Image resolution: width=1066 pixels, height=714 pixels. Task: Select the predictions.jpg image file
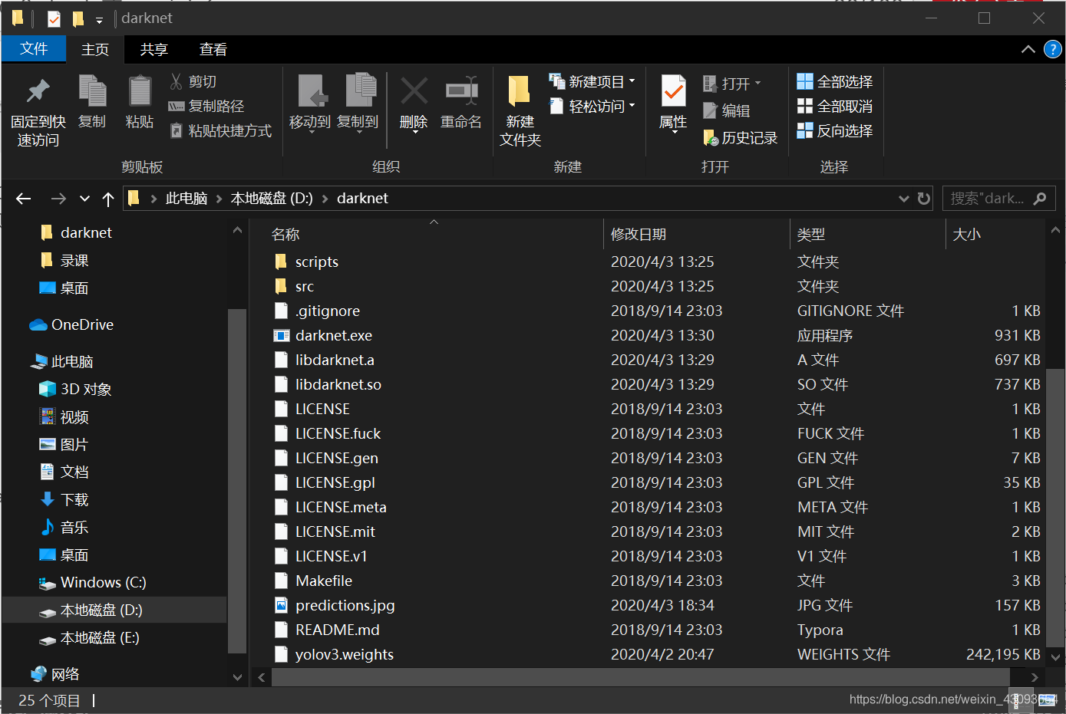[x=345, y=605]
